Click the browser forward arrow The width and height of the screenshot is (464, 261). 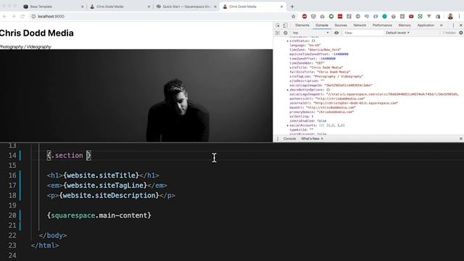(x=14, y=17)
